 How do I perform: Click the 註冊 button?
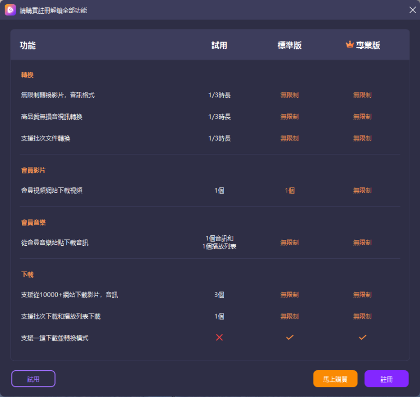tap(386, 379)
